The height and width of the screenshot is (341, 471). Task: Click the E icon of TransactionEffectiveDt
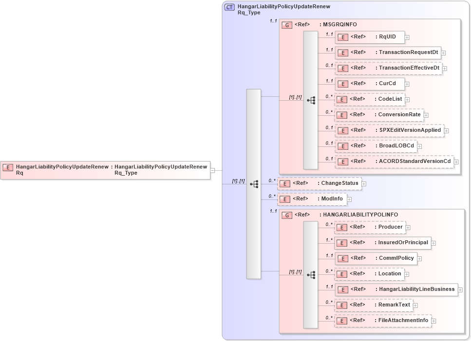(x=343, y=68)
